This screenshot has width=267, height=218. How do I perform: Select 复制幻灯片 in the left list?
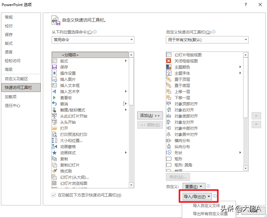(90, 165)
